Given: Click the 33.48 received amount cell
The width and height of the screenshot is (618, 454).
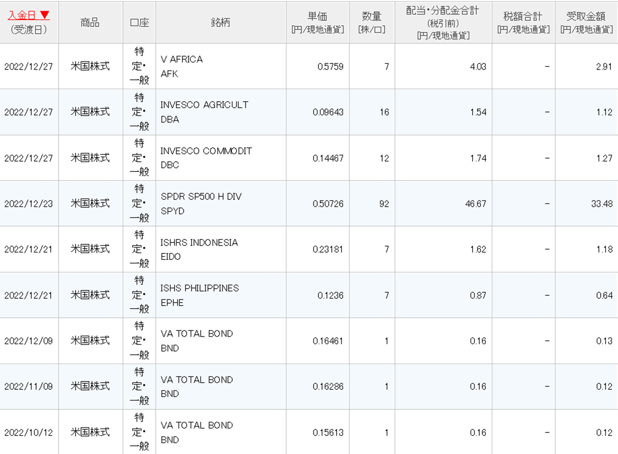Looking at the screenshot, I should [601, 204].
